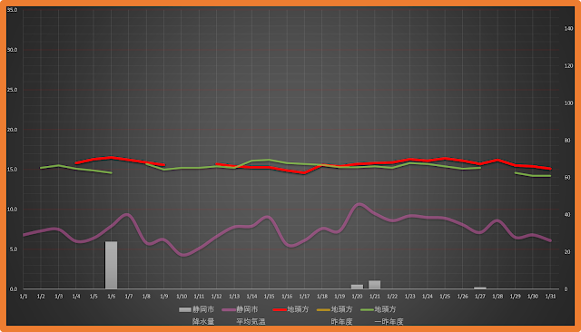Click the 15.0 left axis value
Screen dimensions: 581x332
coord(12,169)
